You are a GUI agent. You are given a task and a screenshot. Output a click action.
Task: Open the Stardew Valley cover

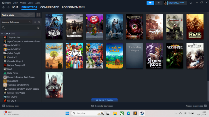(114, 56)
